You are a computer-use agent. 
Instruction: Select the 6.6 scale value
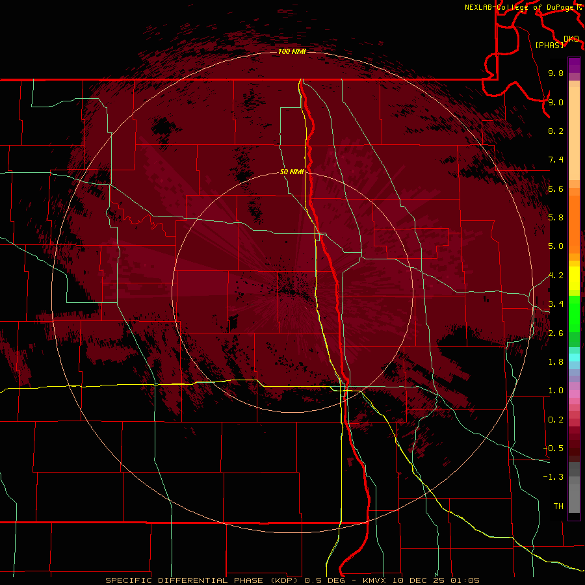click(556, 188)
